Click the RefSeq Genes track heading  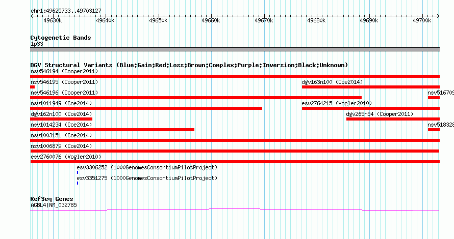[52, 199]
